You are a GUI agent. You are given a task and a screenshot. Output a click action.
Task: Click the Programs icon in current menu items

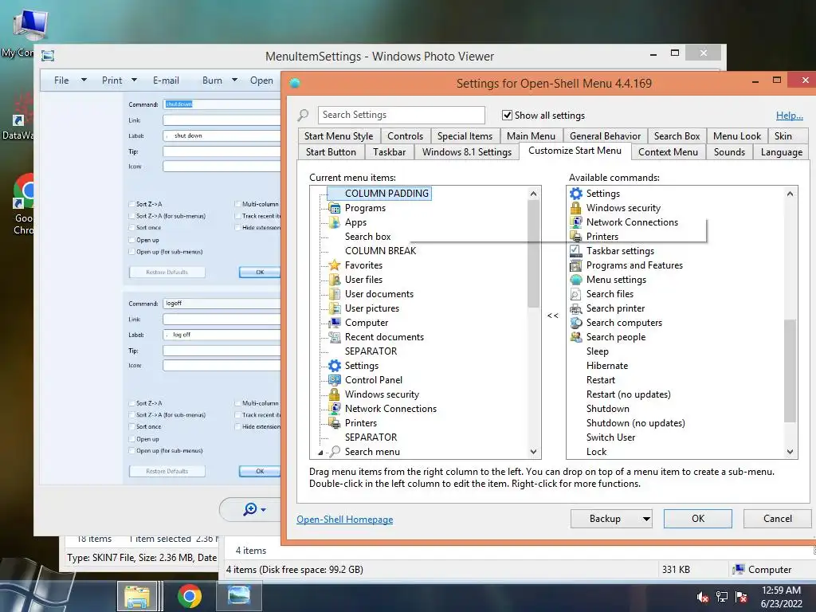(335, 208)
